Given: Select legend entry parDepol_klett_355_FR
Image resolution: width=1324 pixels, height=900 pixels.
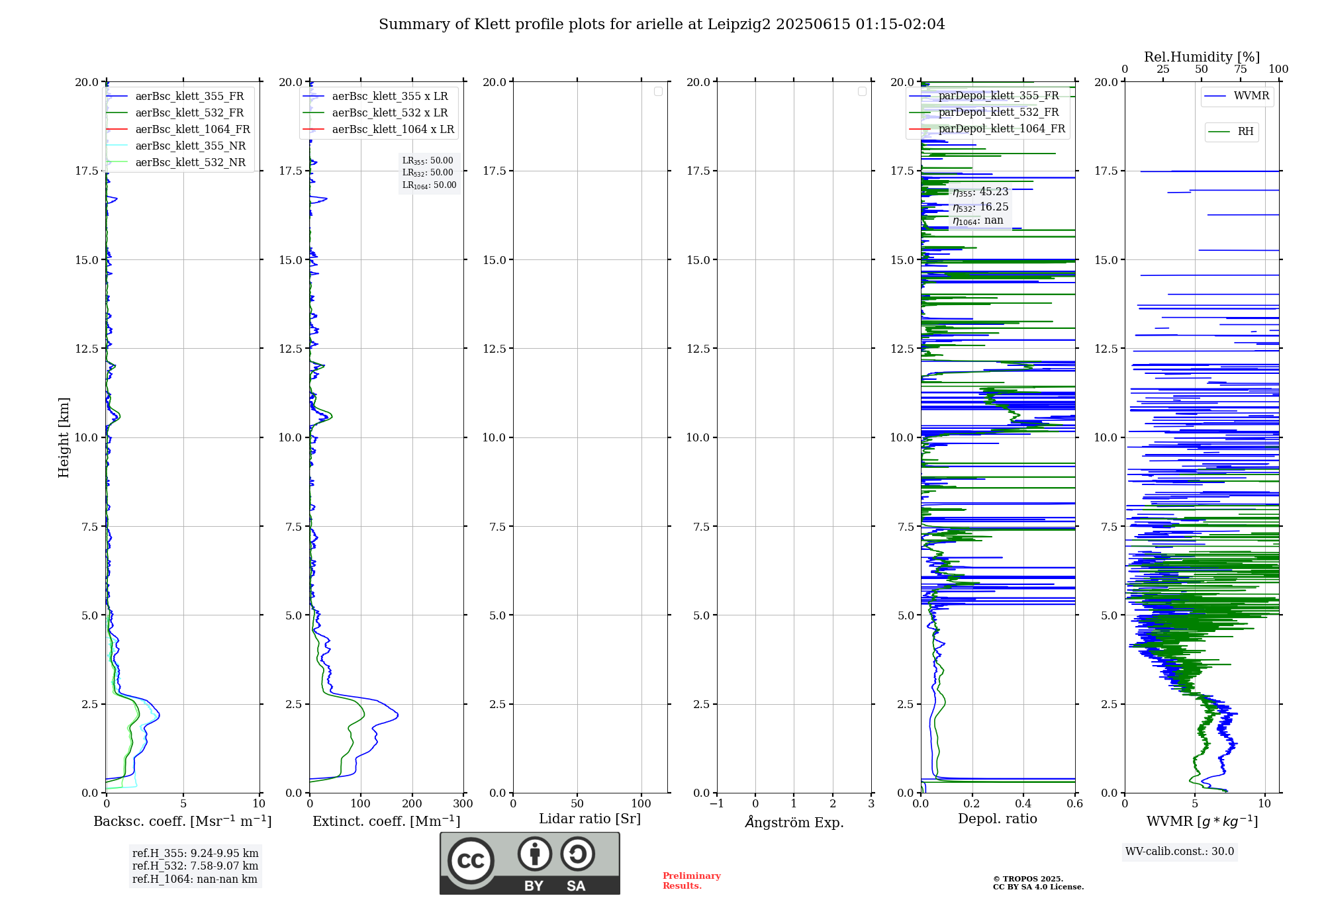Looking at the screenshot, I should (998, 96).
